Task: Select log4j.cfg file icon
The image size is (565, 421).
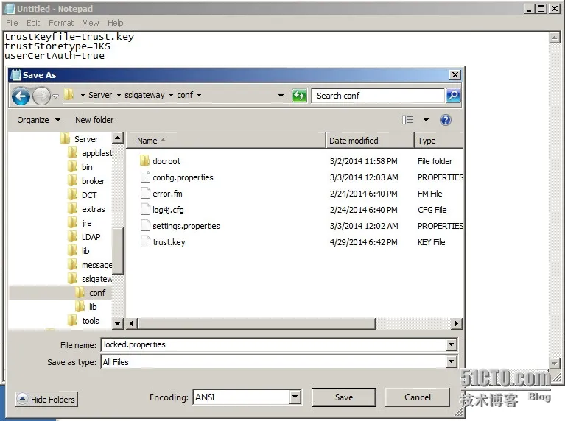Action: pos(145,209)
